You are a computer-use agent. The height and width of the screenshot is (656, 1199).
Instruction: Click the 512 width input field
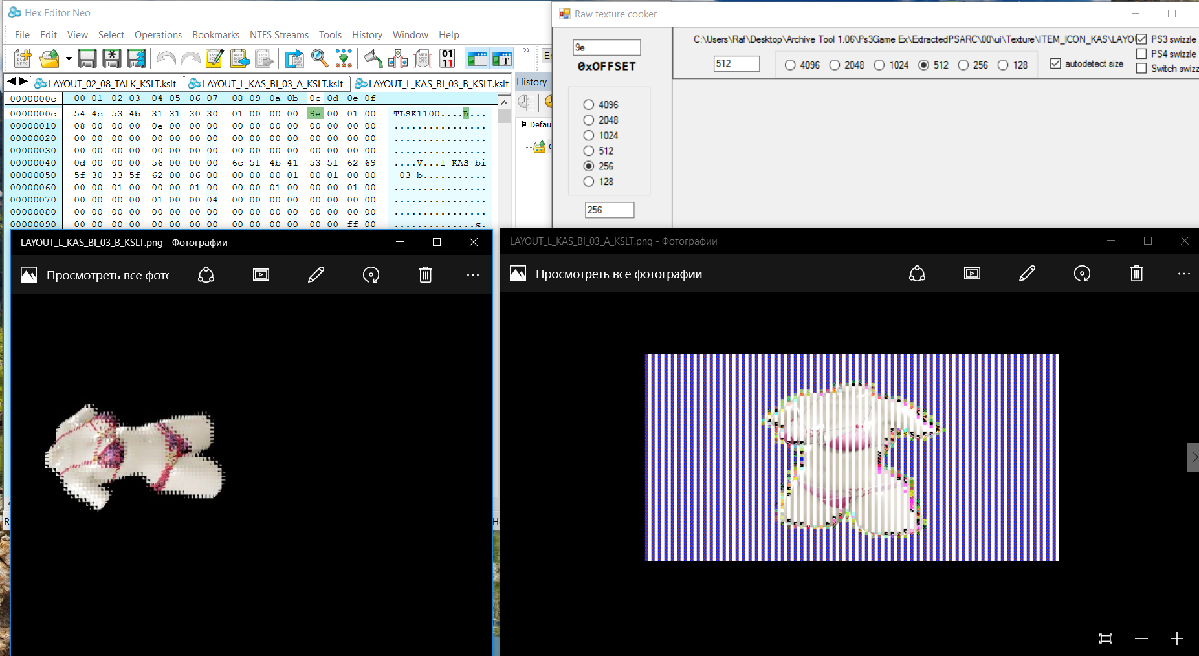pos(736,63)
